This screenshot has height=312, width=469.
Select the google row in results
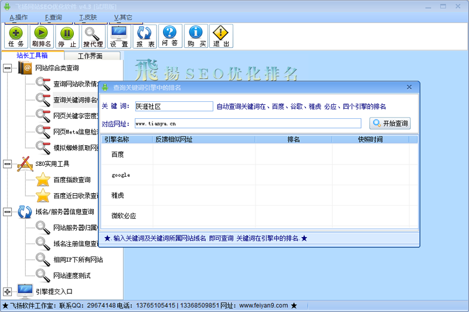point(259,175)
